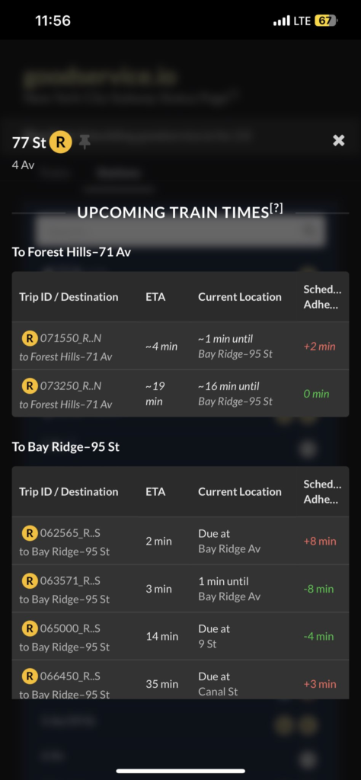Open trip 065000_R..S due at 9 St

pos(180,636)
